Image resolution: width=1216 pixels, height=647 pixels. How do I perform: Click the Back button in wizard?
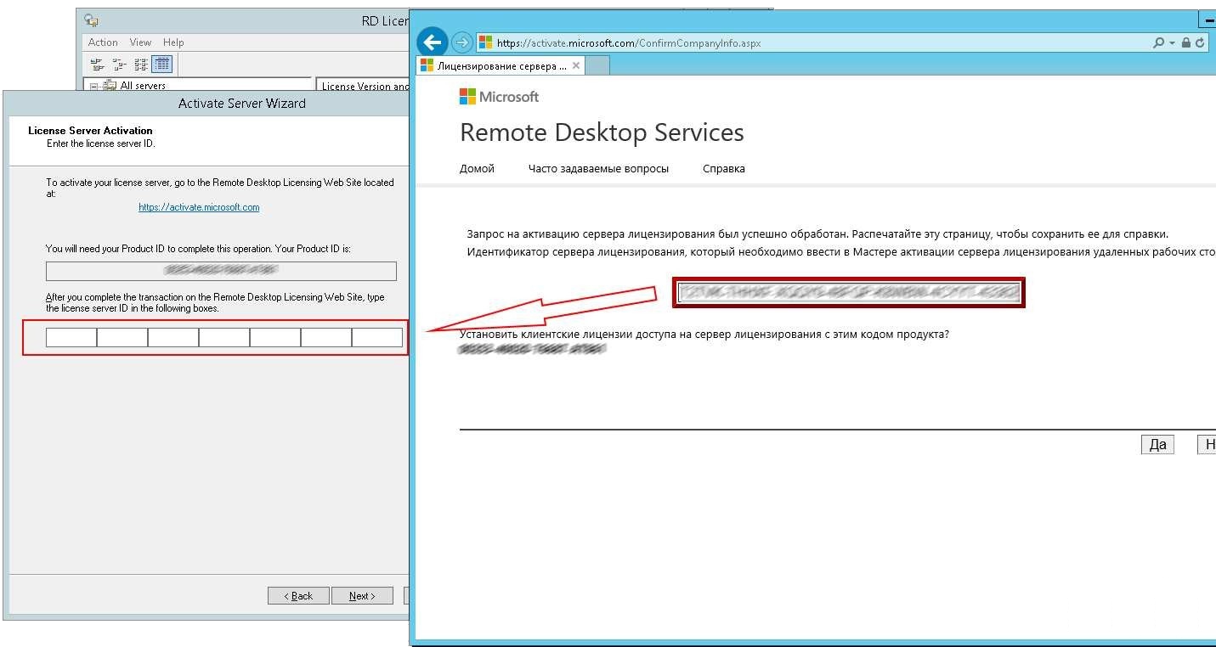click(x=298, y=596)
